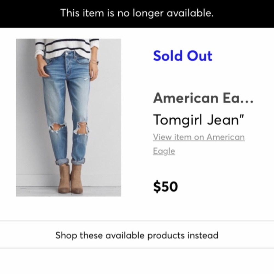Image resolution: width=274 pixels, height=274 pixels.
Task: Click the dollar sign in the price
Action: pyautogui.click(x=158, y=186)
